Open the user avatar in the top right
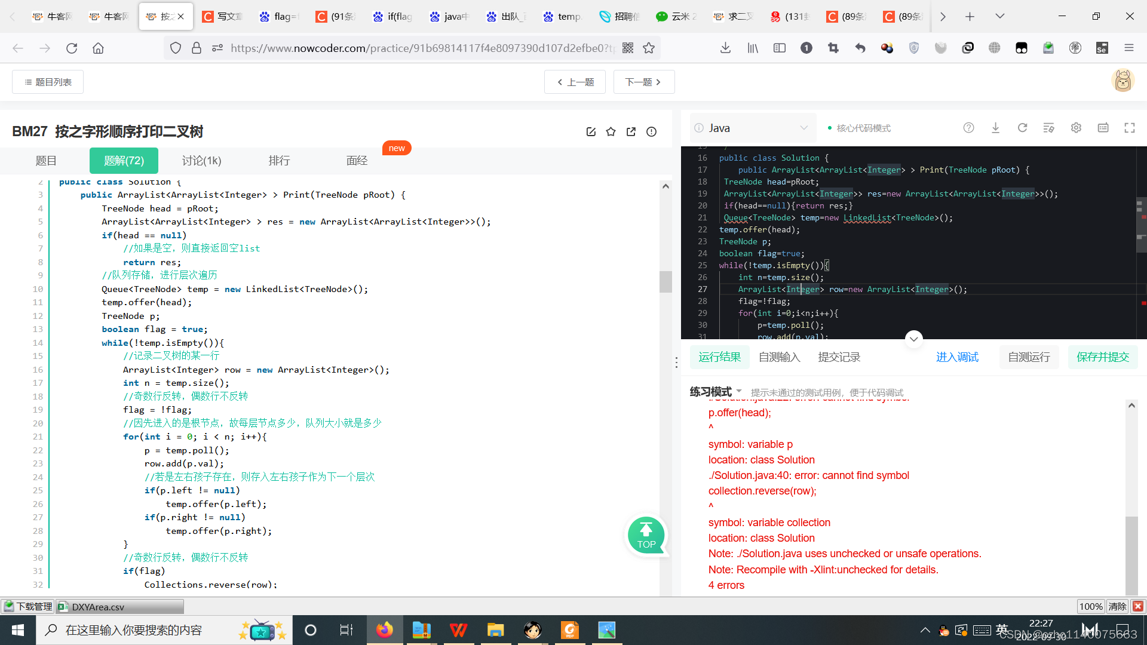 pos(1123,80)
